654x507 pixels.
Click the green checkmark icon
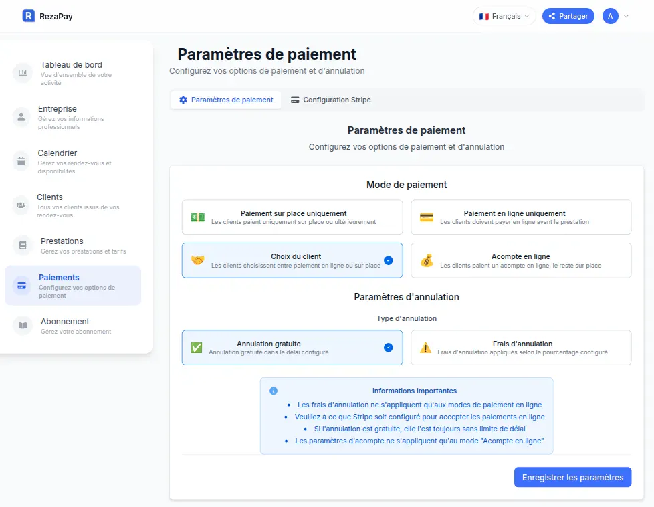pos(197,348)
